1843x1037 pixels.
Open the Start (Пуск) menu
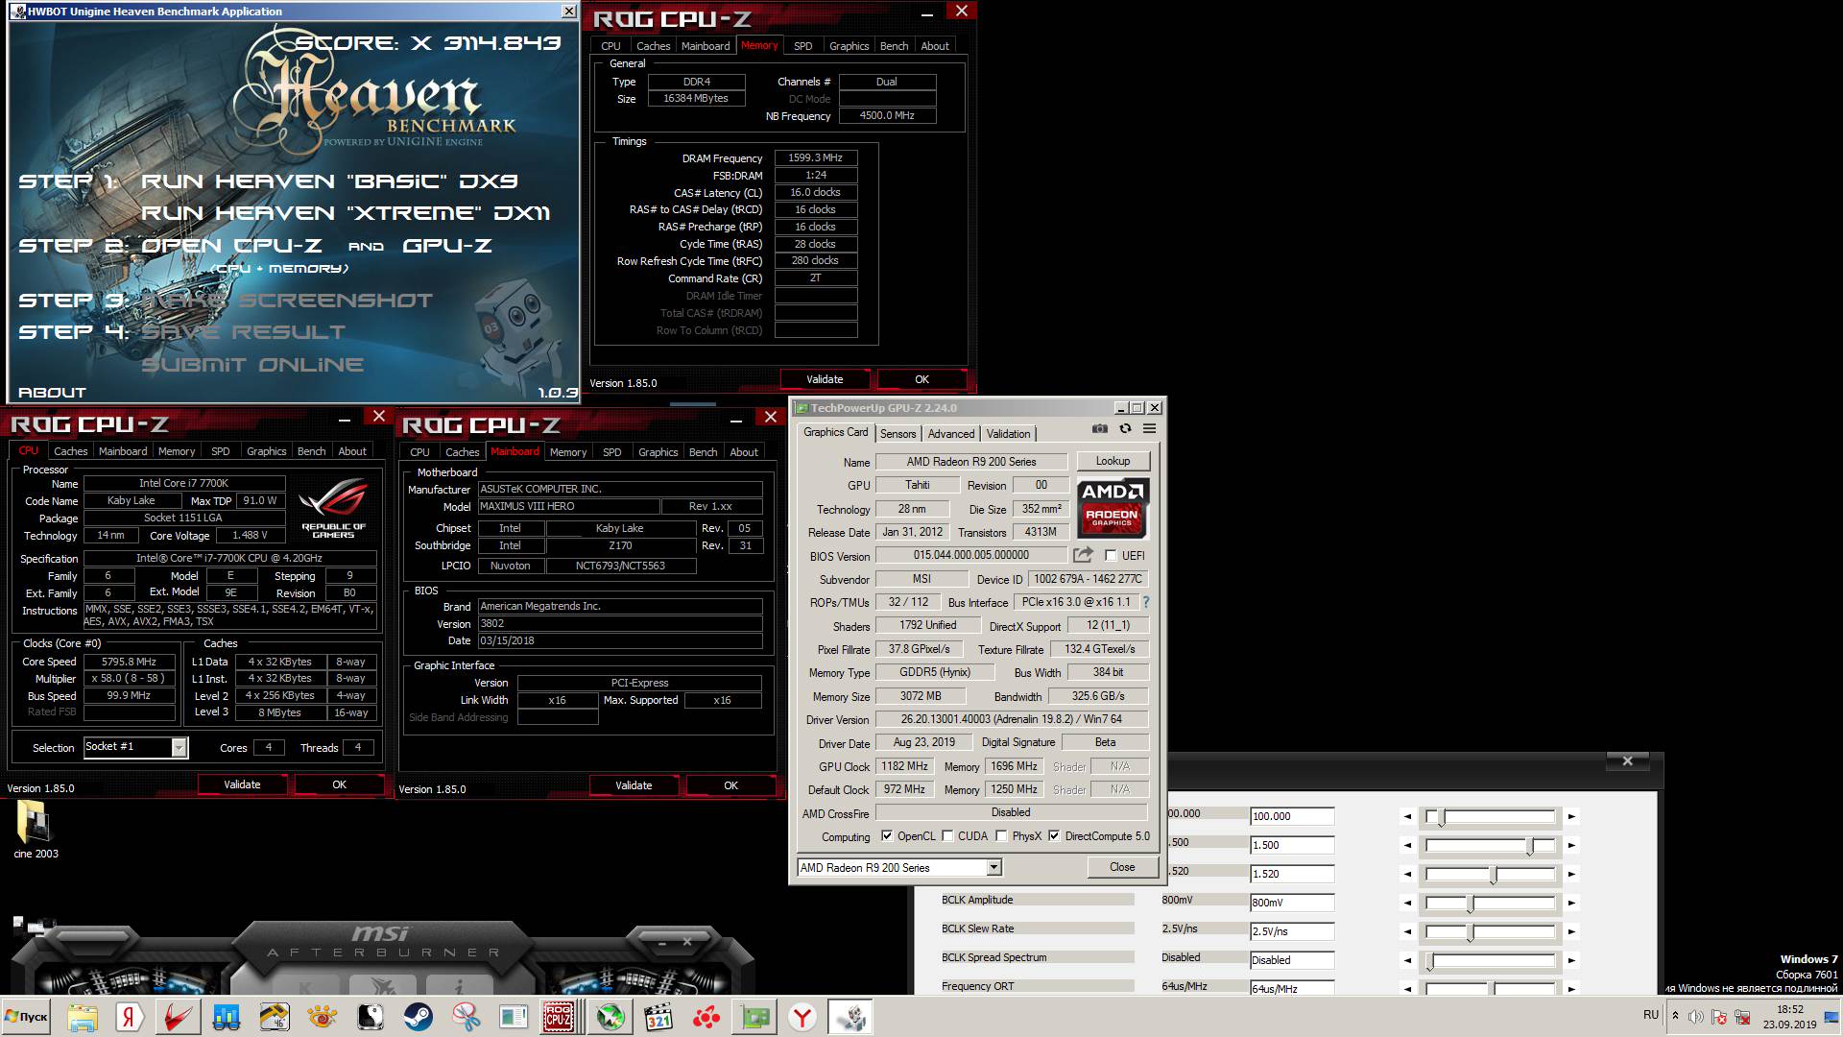pos(27,1017)
